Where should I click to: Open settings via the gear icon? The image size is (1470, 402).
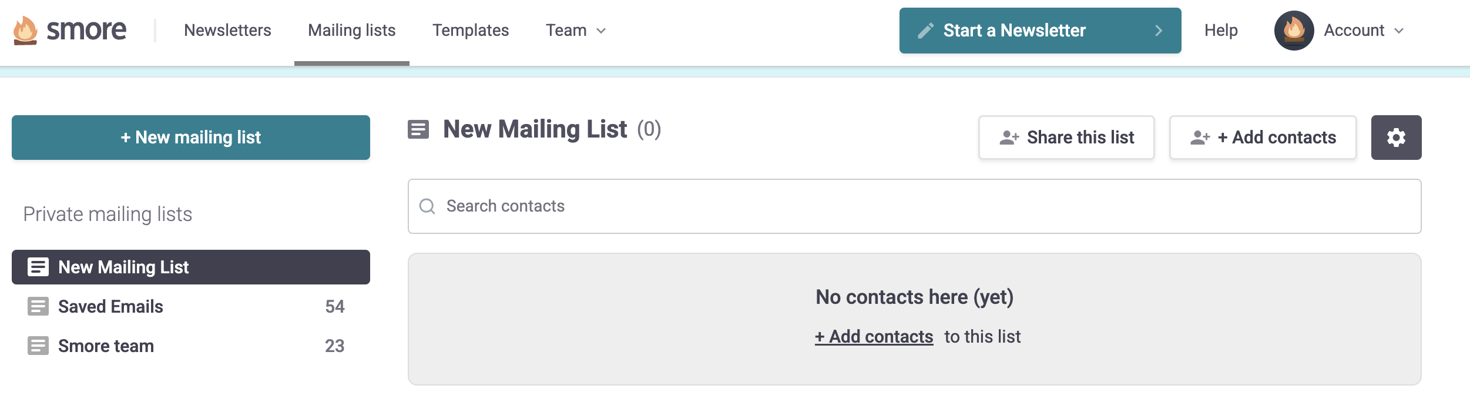(1395, 137)
